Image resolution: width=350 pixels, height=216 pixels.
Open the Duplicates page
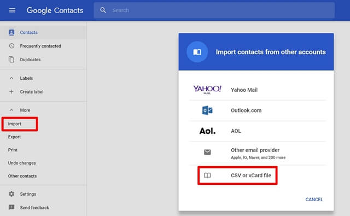[31, 60]
